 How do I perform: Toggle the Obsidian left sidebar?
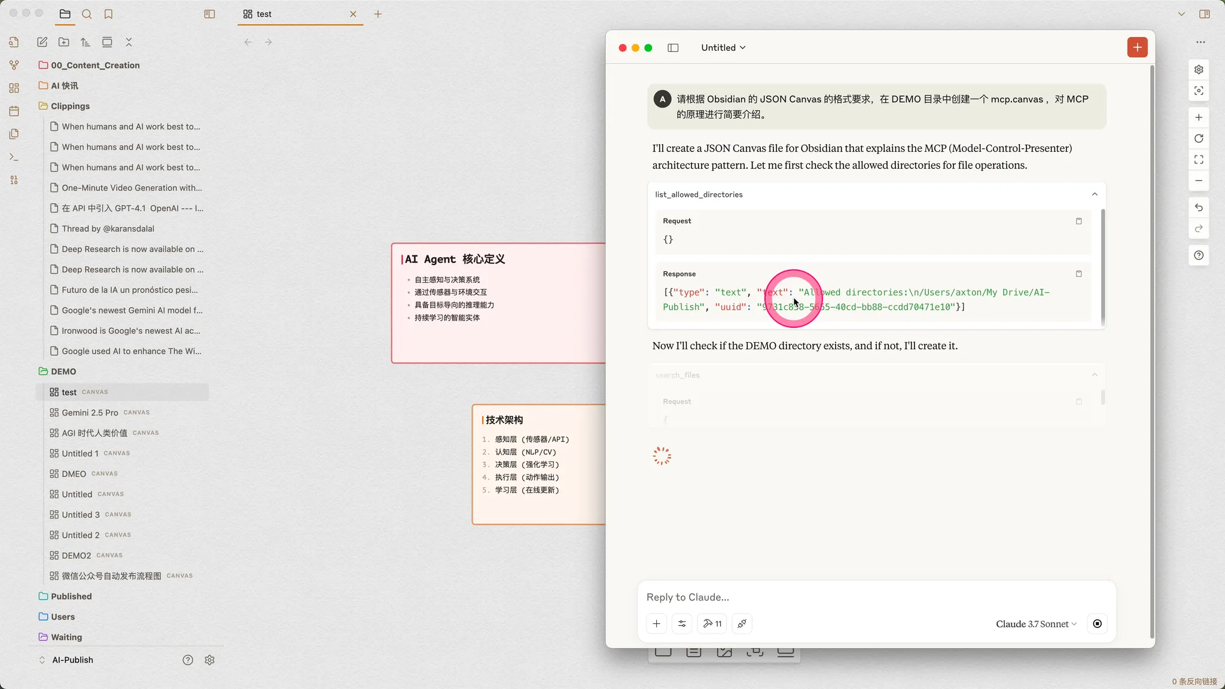click(x=209, y=14)
